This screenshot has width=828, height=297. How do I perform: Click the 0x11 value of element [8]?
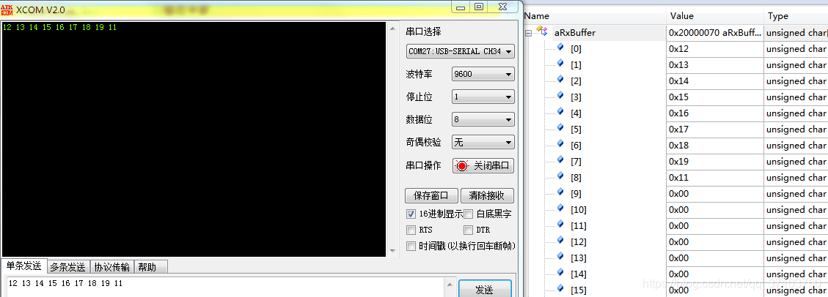(x=714, y=178)
